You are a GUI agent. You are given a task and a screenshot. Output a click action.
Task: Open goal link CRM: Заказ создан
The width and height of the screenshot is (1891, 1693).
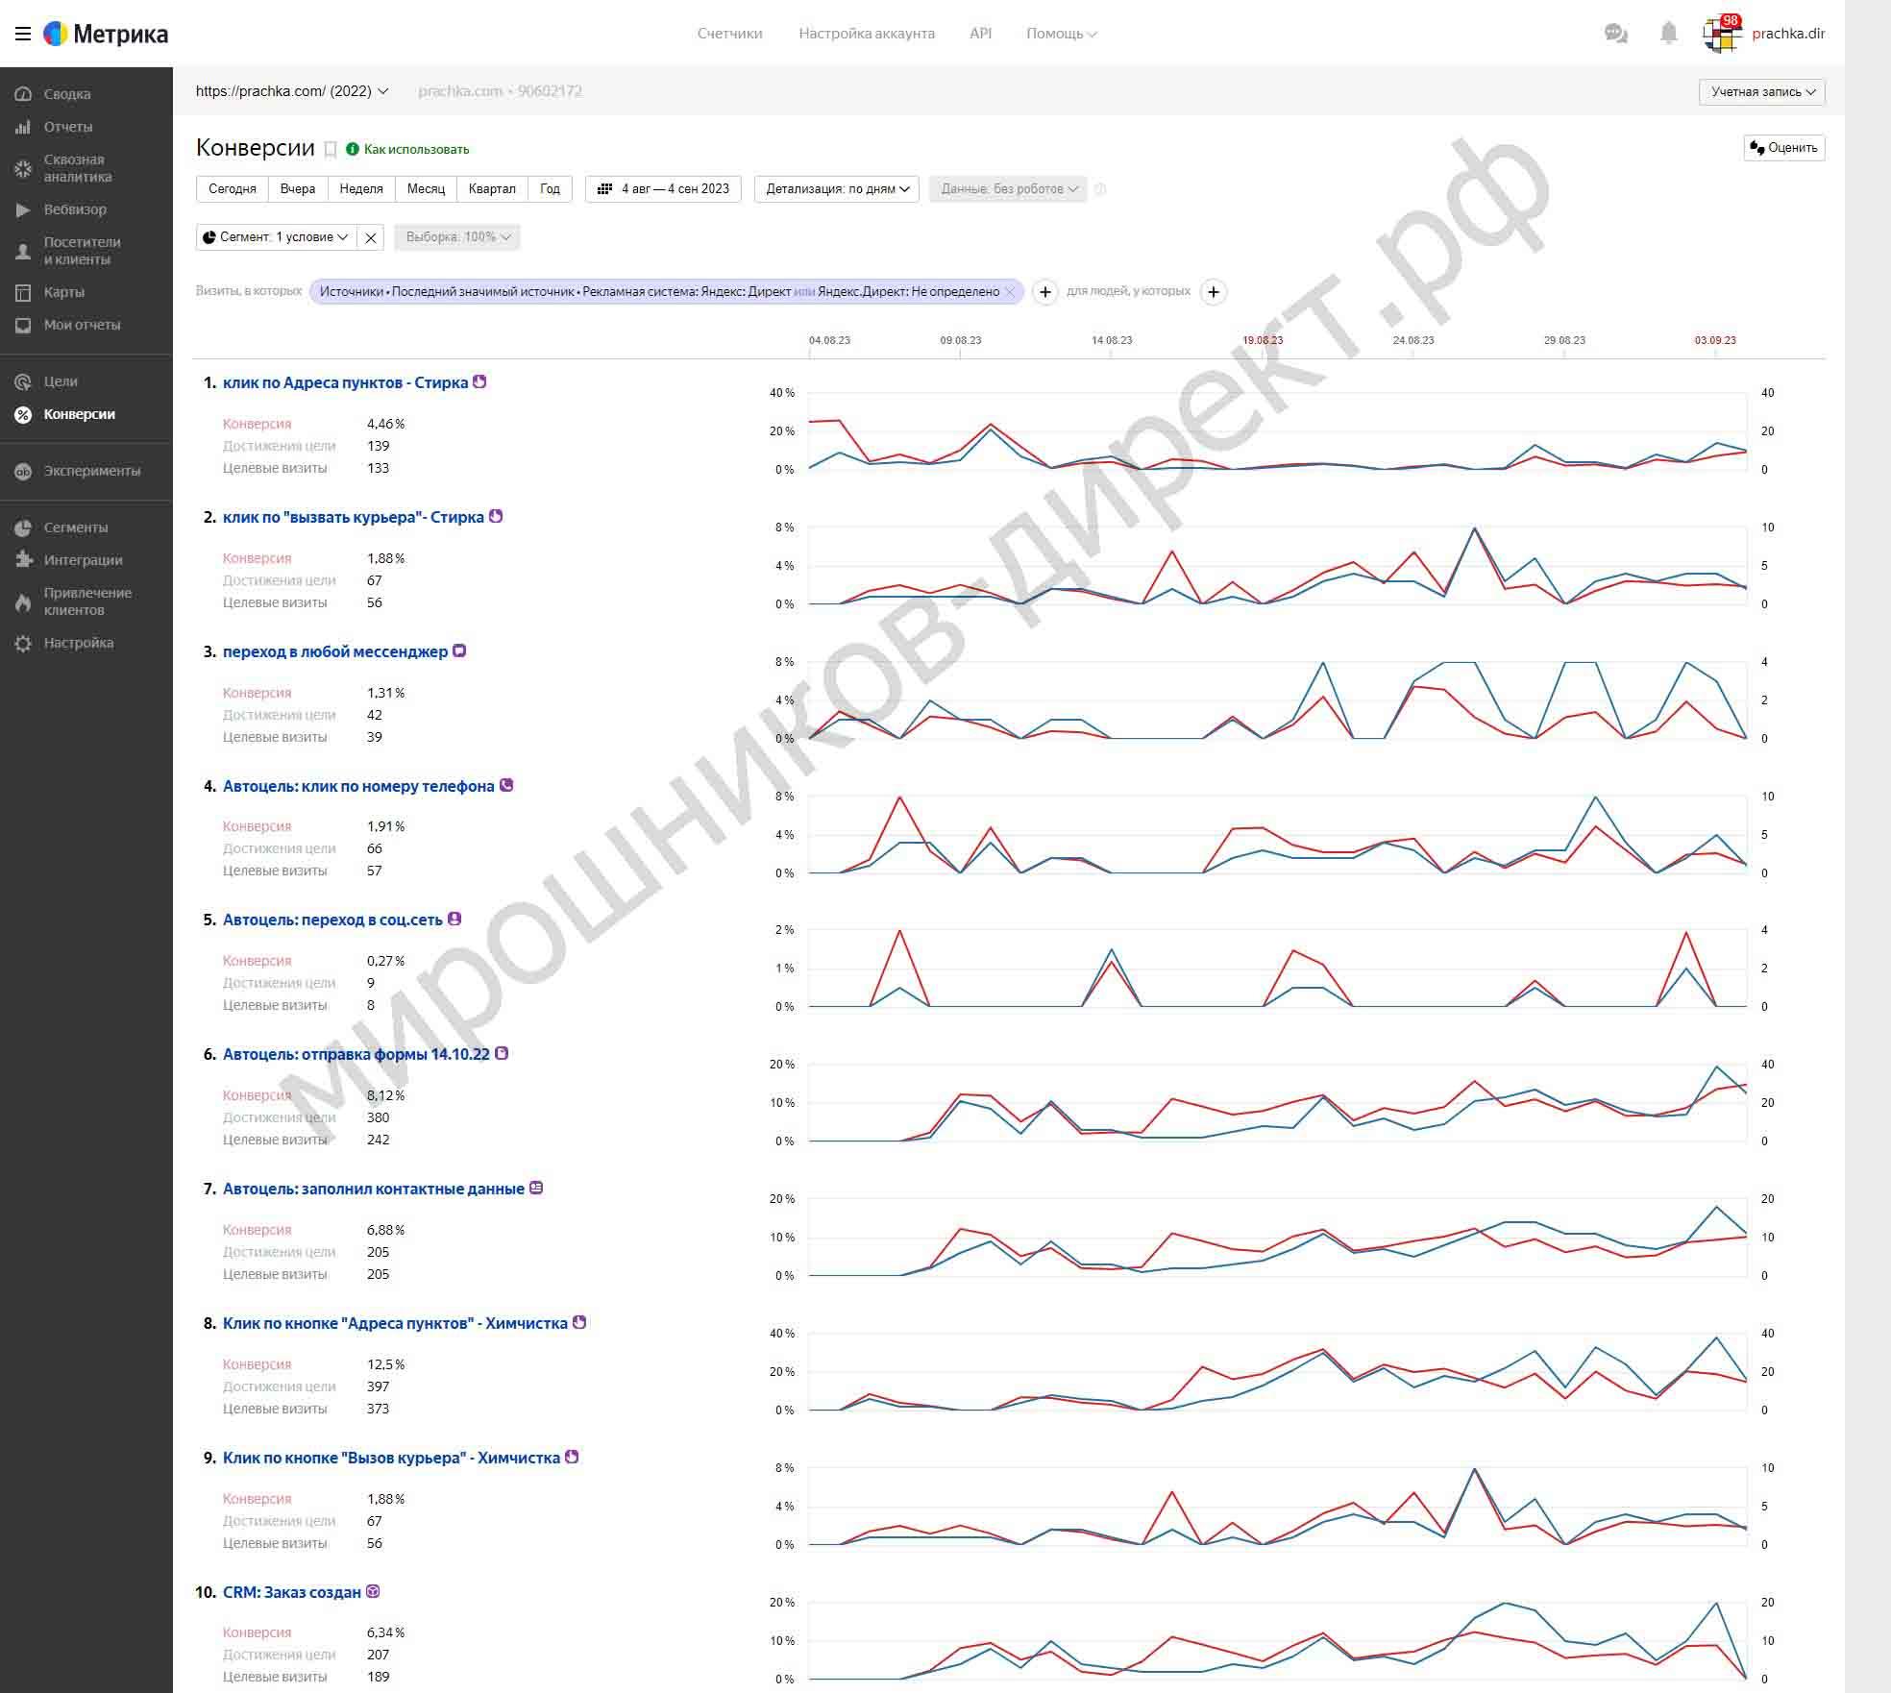click(x=292, y=1592)
